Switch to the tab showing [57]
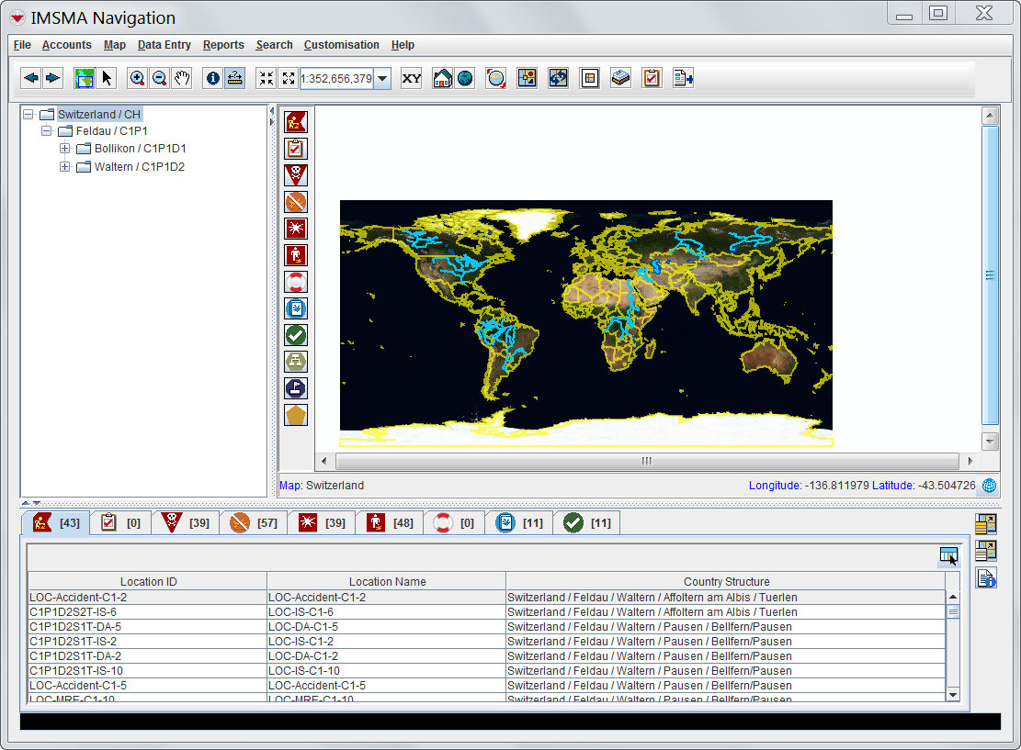 coord(253,522)
